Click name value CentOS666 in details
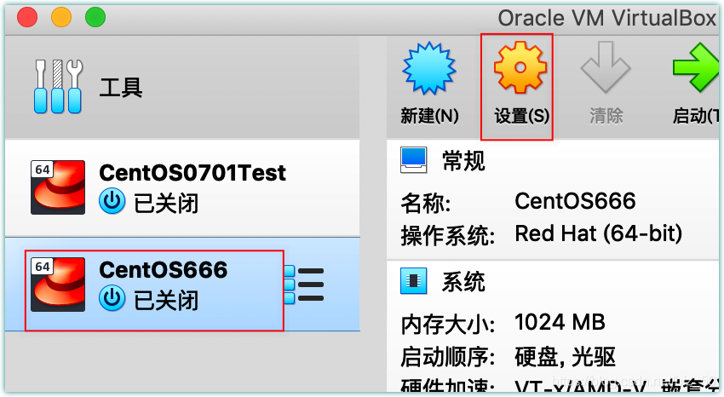 point(575,201)
